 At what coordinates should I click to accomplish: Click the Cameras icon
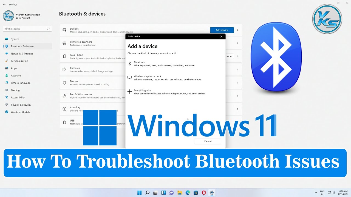click(x=64, y=69)
